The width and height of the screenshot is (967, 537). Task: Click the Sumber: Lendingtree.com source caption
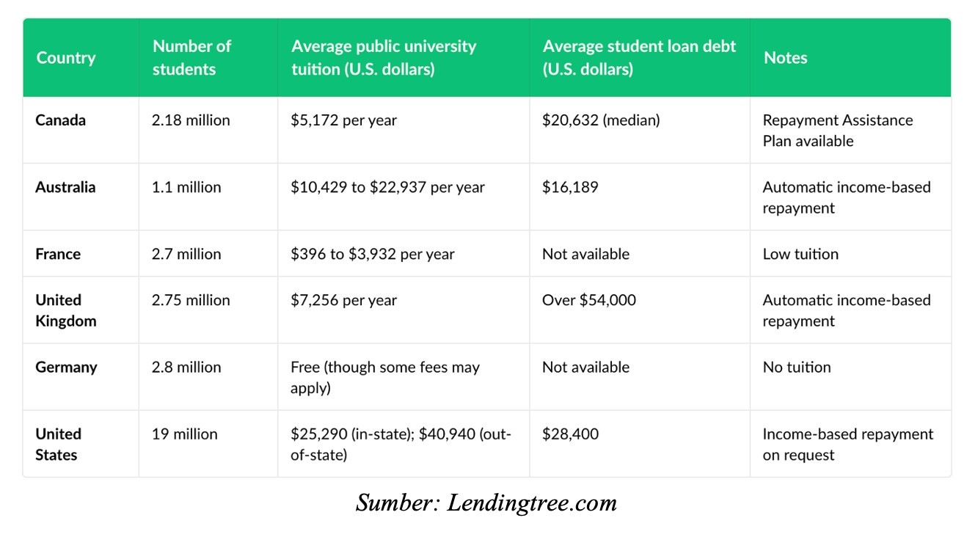point(486,503)
